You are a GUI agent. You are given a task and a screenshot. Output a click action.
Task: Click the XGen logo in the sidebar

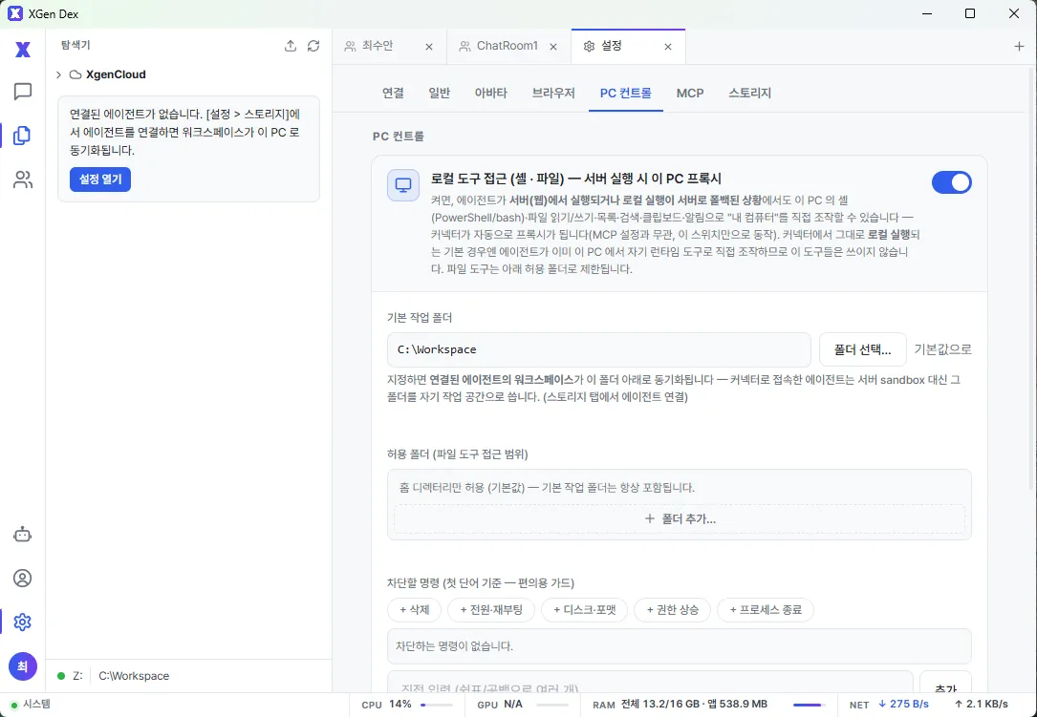pyautogui.click(x=23, y=49)
